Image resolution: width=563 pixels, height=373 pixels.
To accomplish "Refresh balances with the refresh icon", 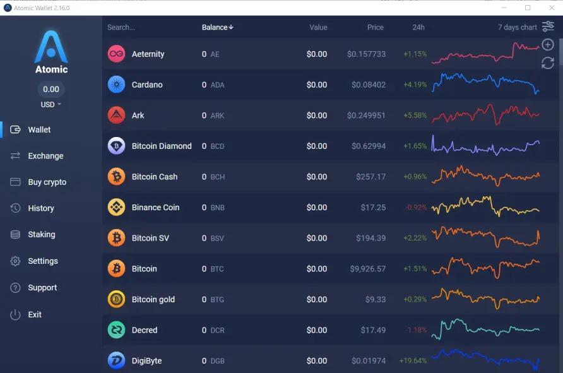I will [x=548, y=63].
